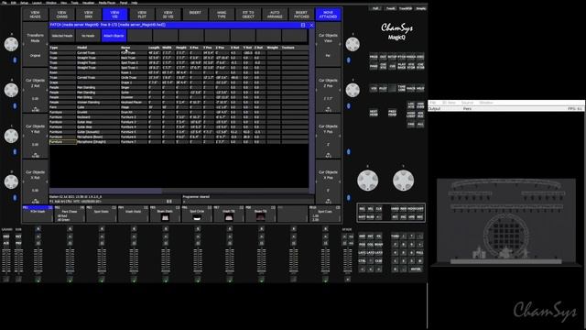Viewport: 586px width, 330px height.
Task: Click the Cur Objects View soft button
Action: (328, 45)
